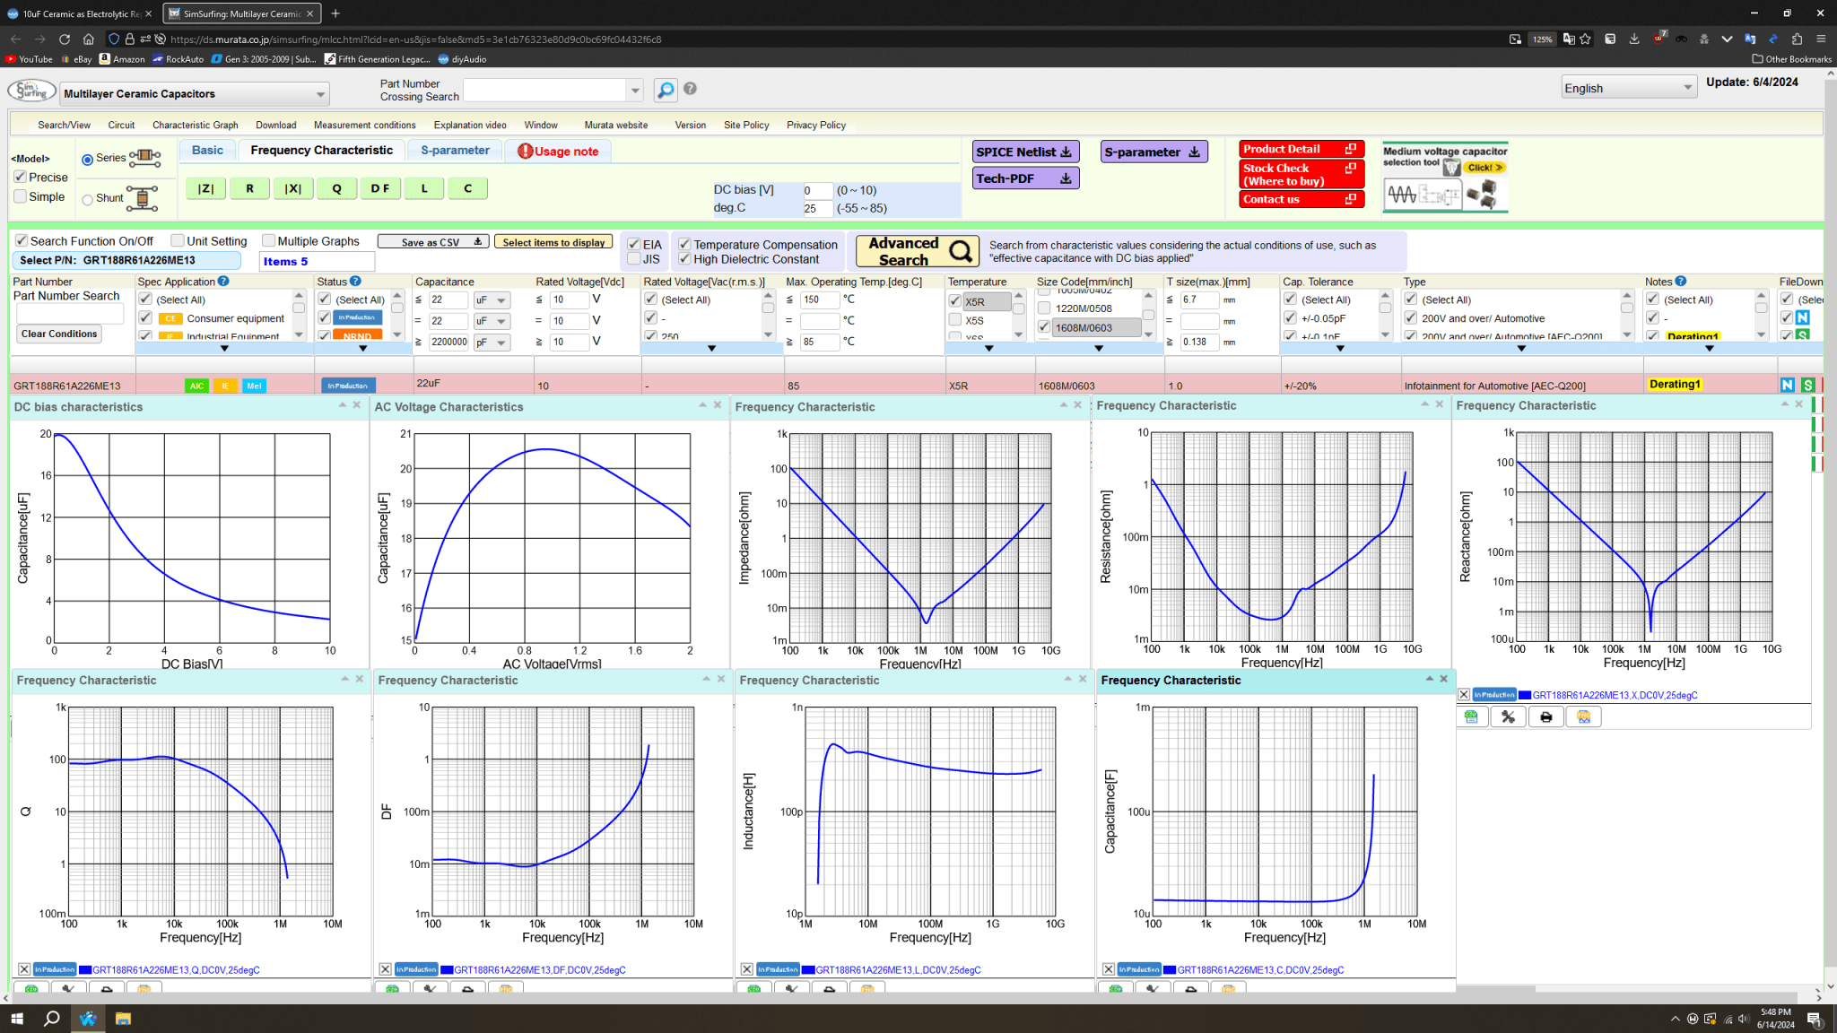This screenshot has width=1837, height=1033.
Task: Open Windows taskbar search
Action: tap(52, 1019)
